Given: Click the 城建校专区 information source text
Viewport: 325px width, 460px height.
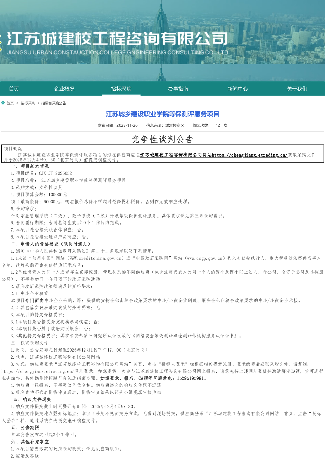Looking at the screenshot, I should tap(175, 126).
